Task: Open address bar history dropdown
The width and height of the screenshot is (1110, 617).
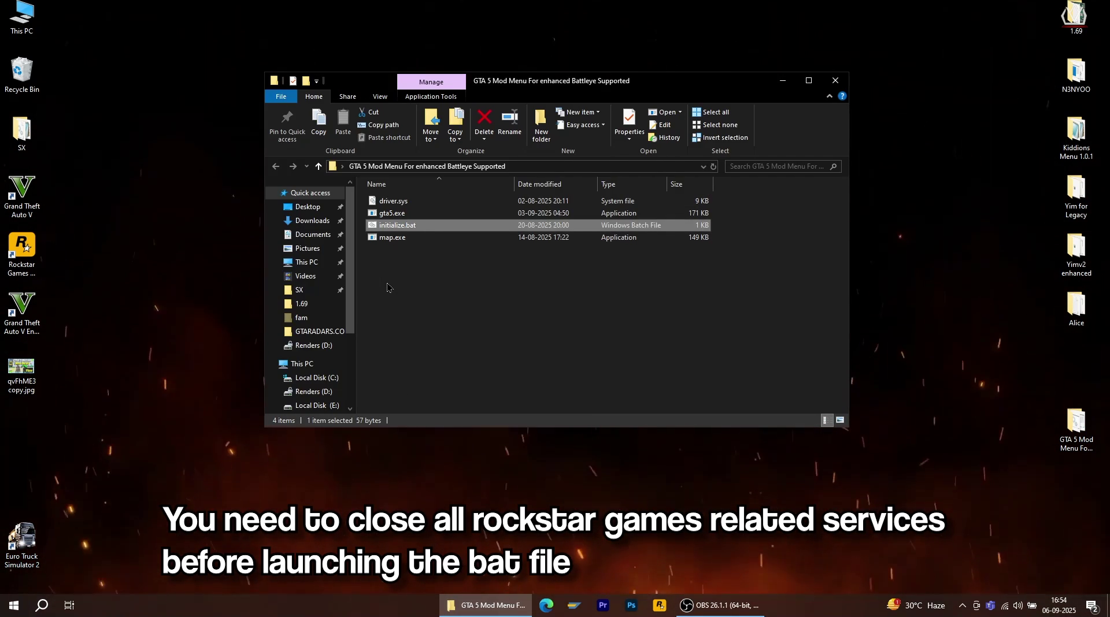Action: tap(703, 167)
